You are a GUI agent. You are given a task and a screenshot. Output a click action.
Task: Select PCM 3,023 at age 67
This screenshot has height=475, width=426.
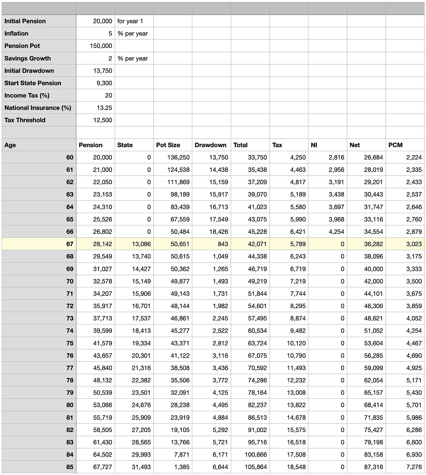pos(405,244)
